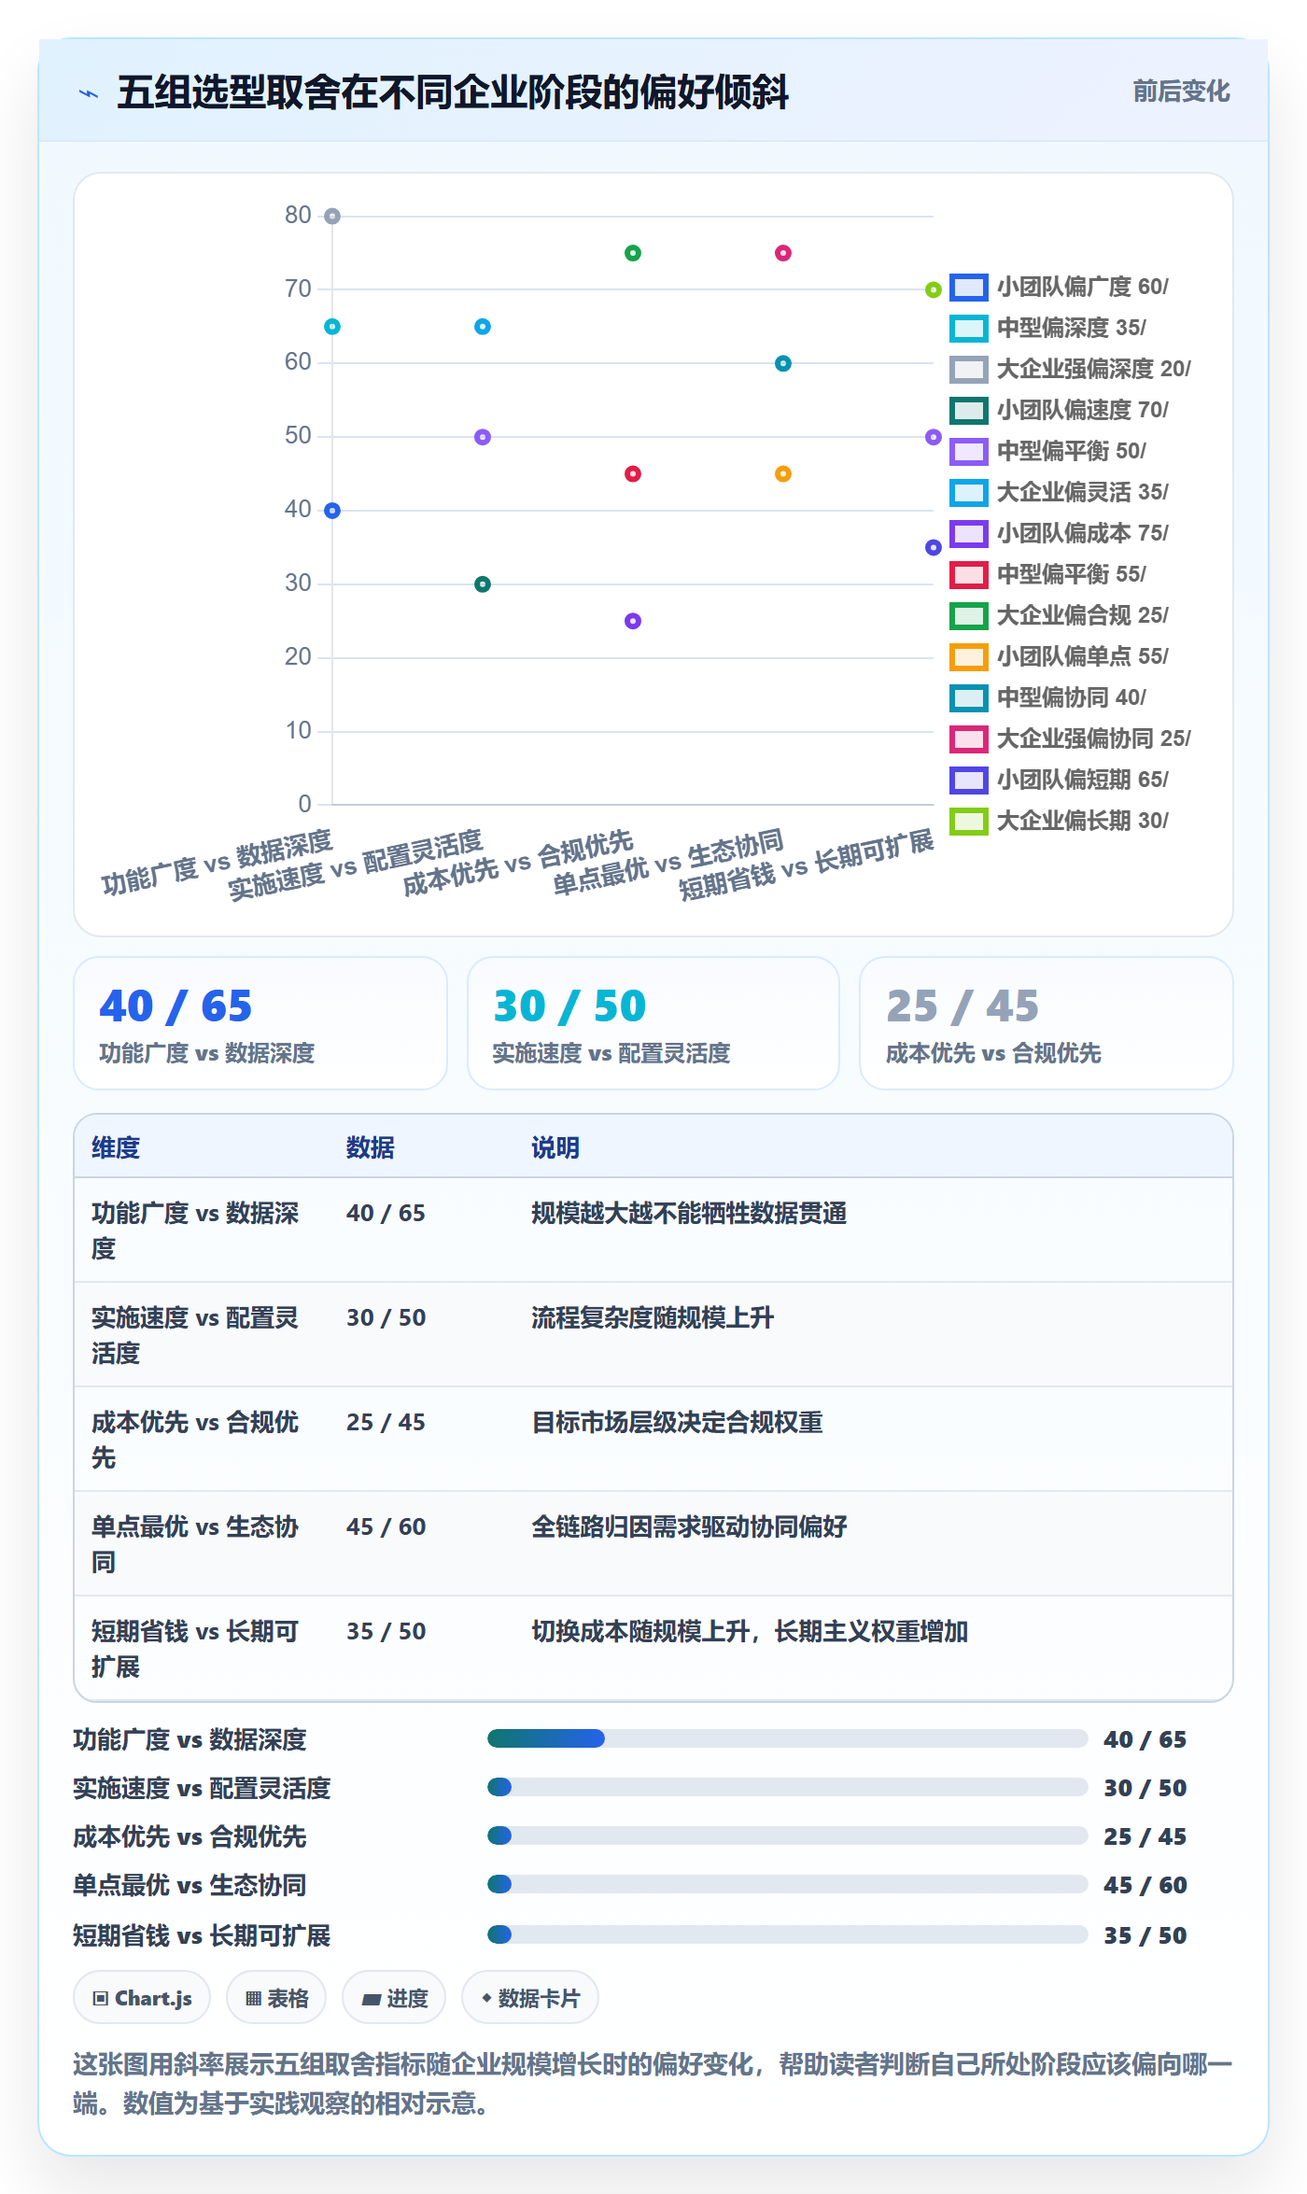Click the lightning icon beside the title
The image size is (1307, 2194).
(x=89, y=93)
